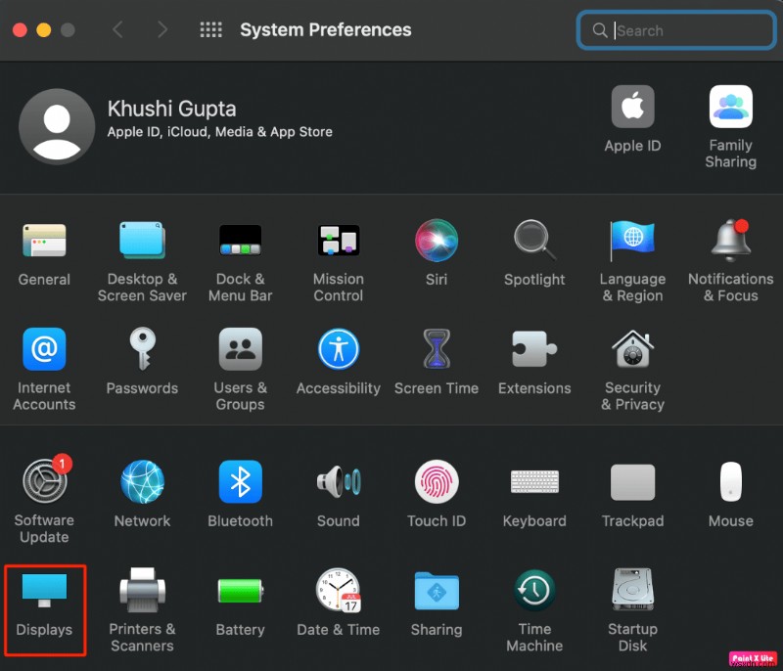Click "Apple ID, iCloud, Media & App Store" text
Image resolution: width=783 pixels, height=671 pixels.
coord(219,132)
